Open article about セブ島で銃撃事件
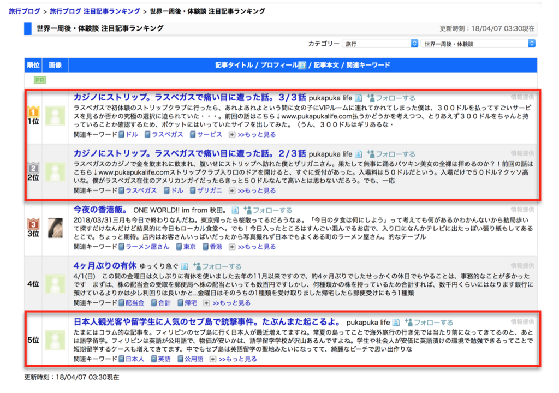 coord(208,322)
